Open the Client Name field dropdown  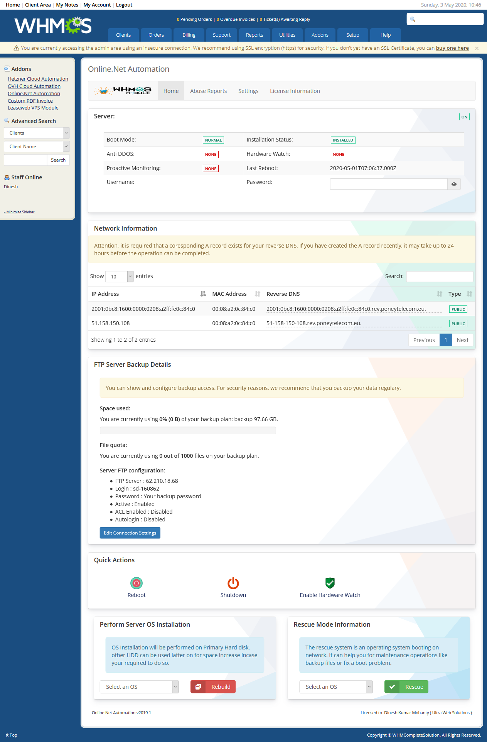[37, 147]
